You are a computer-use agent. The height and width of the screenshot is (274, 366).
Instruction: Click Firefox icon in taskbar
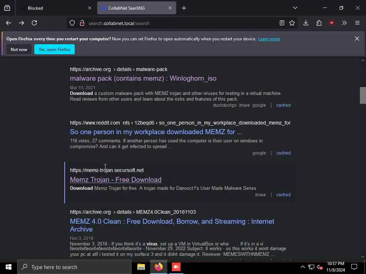158,267
